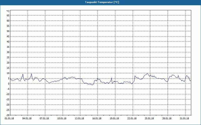This screenshot has width=201, height=125.
Task: Click the °C unit label on y-axis
Action: [x=8, y=11]
